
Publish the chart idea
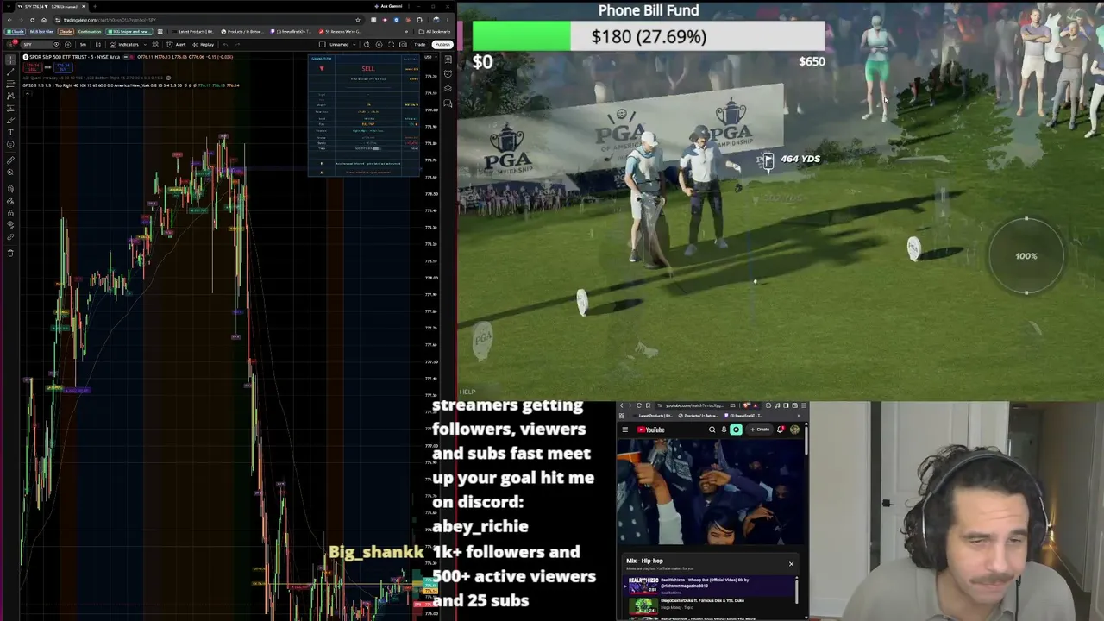coord(442,45)
